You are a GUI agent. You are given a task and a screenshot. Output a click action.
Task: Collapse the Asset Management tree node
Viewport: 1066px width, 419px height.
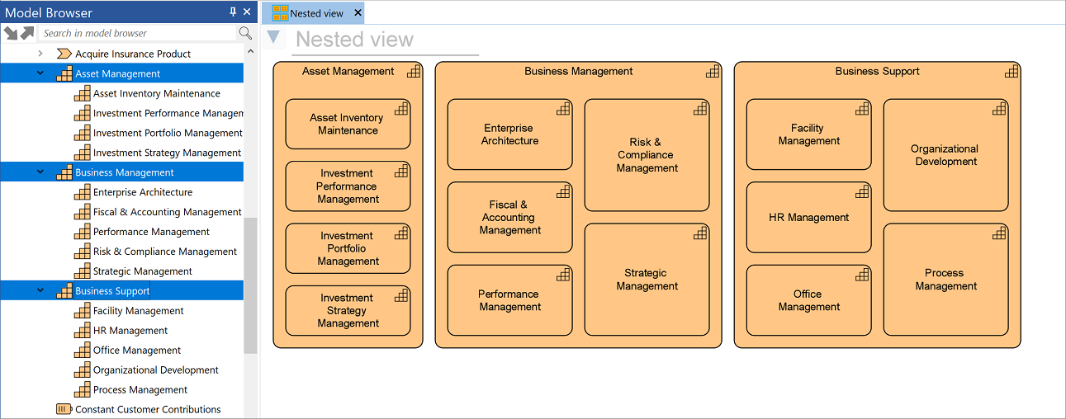click(x=40, y=73)
